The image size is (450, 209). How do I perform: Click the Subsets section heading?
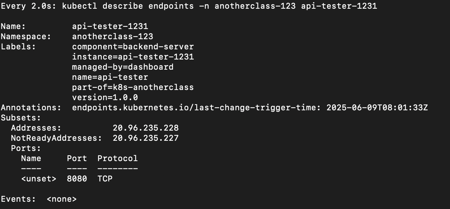point(21,118)
